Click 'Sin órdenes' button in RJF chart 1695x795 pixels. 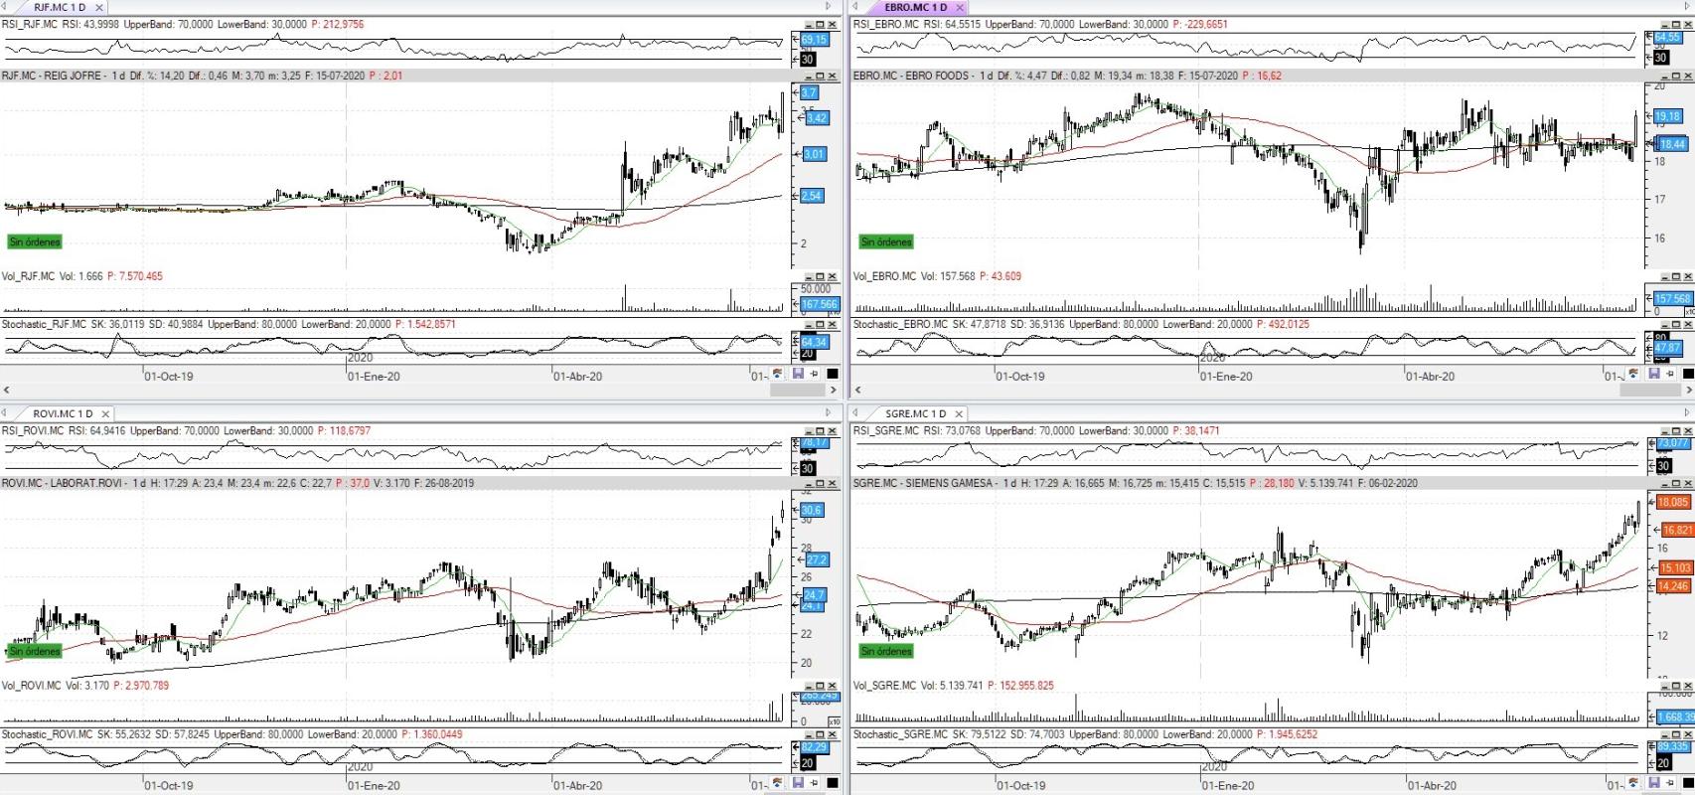35,241
